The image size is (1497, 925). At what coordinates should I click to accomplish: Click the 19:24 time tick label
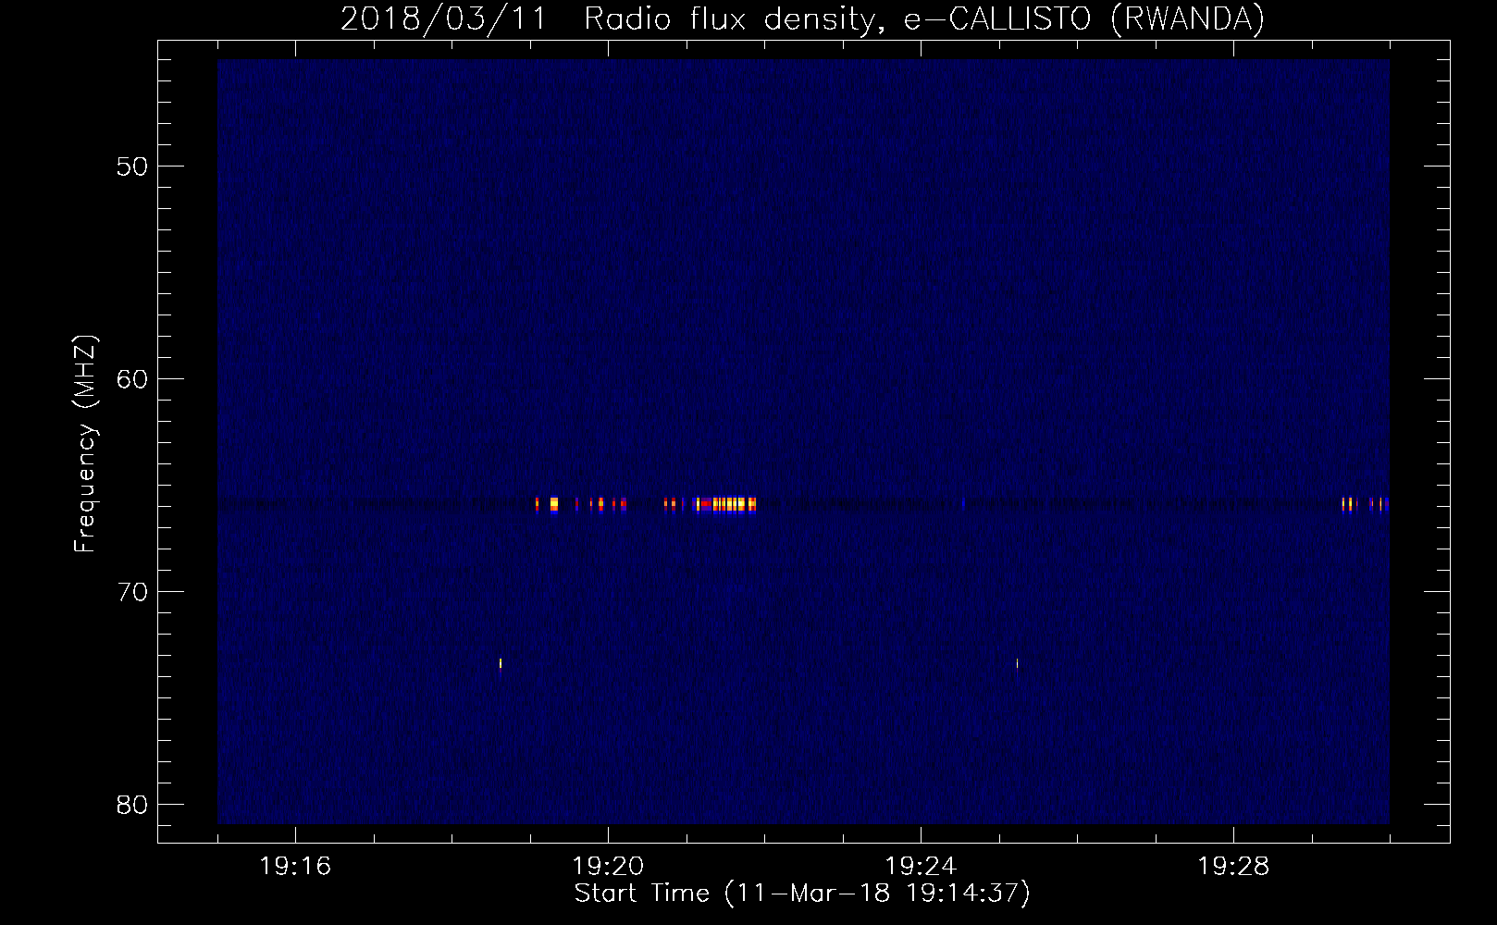click(x=921, y=867)
